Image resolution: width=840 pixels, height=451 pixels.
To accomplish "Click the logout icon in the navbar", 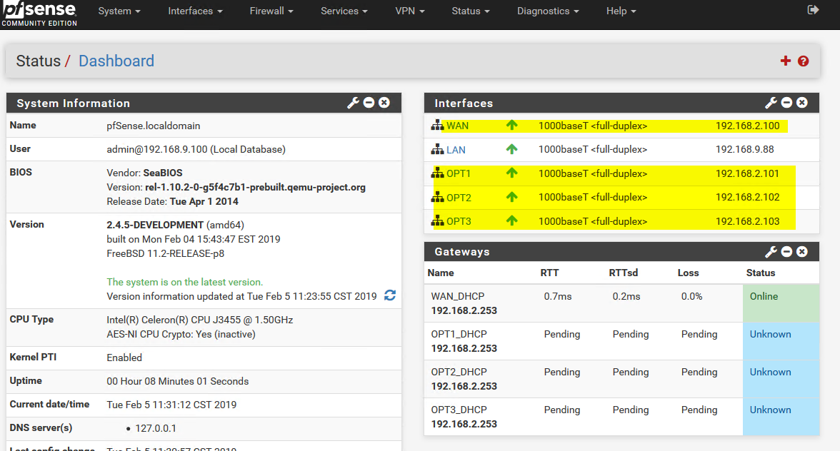I will click(x=813, y=9).
